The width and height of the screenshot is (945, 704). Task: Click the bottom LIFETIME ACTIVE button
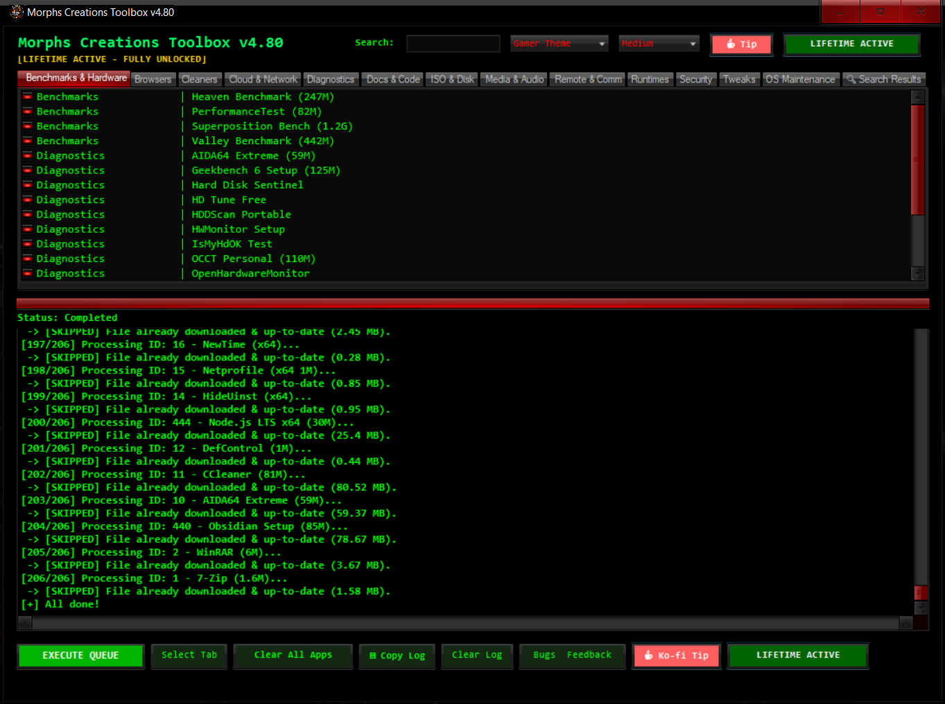(x=798, y=655)
